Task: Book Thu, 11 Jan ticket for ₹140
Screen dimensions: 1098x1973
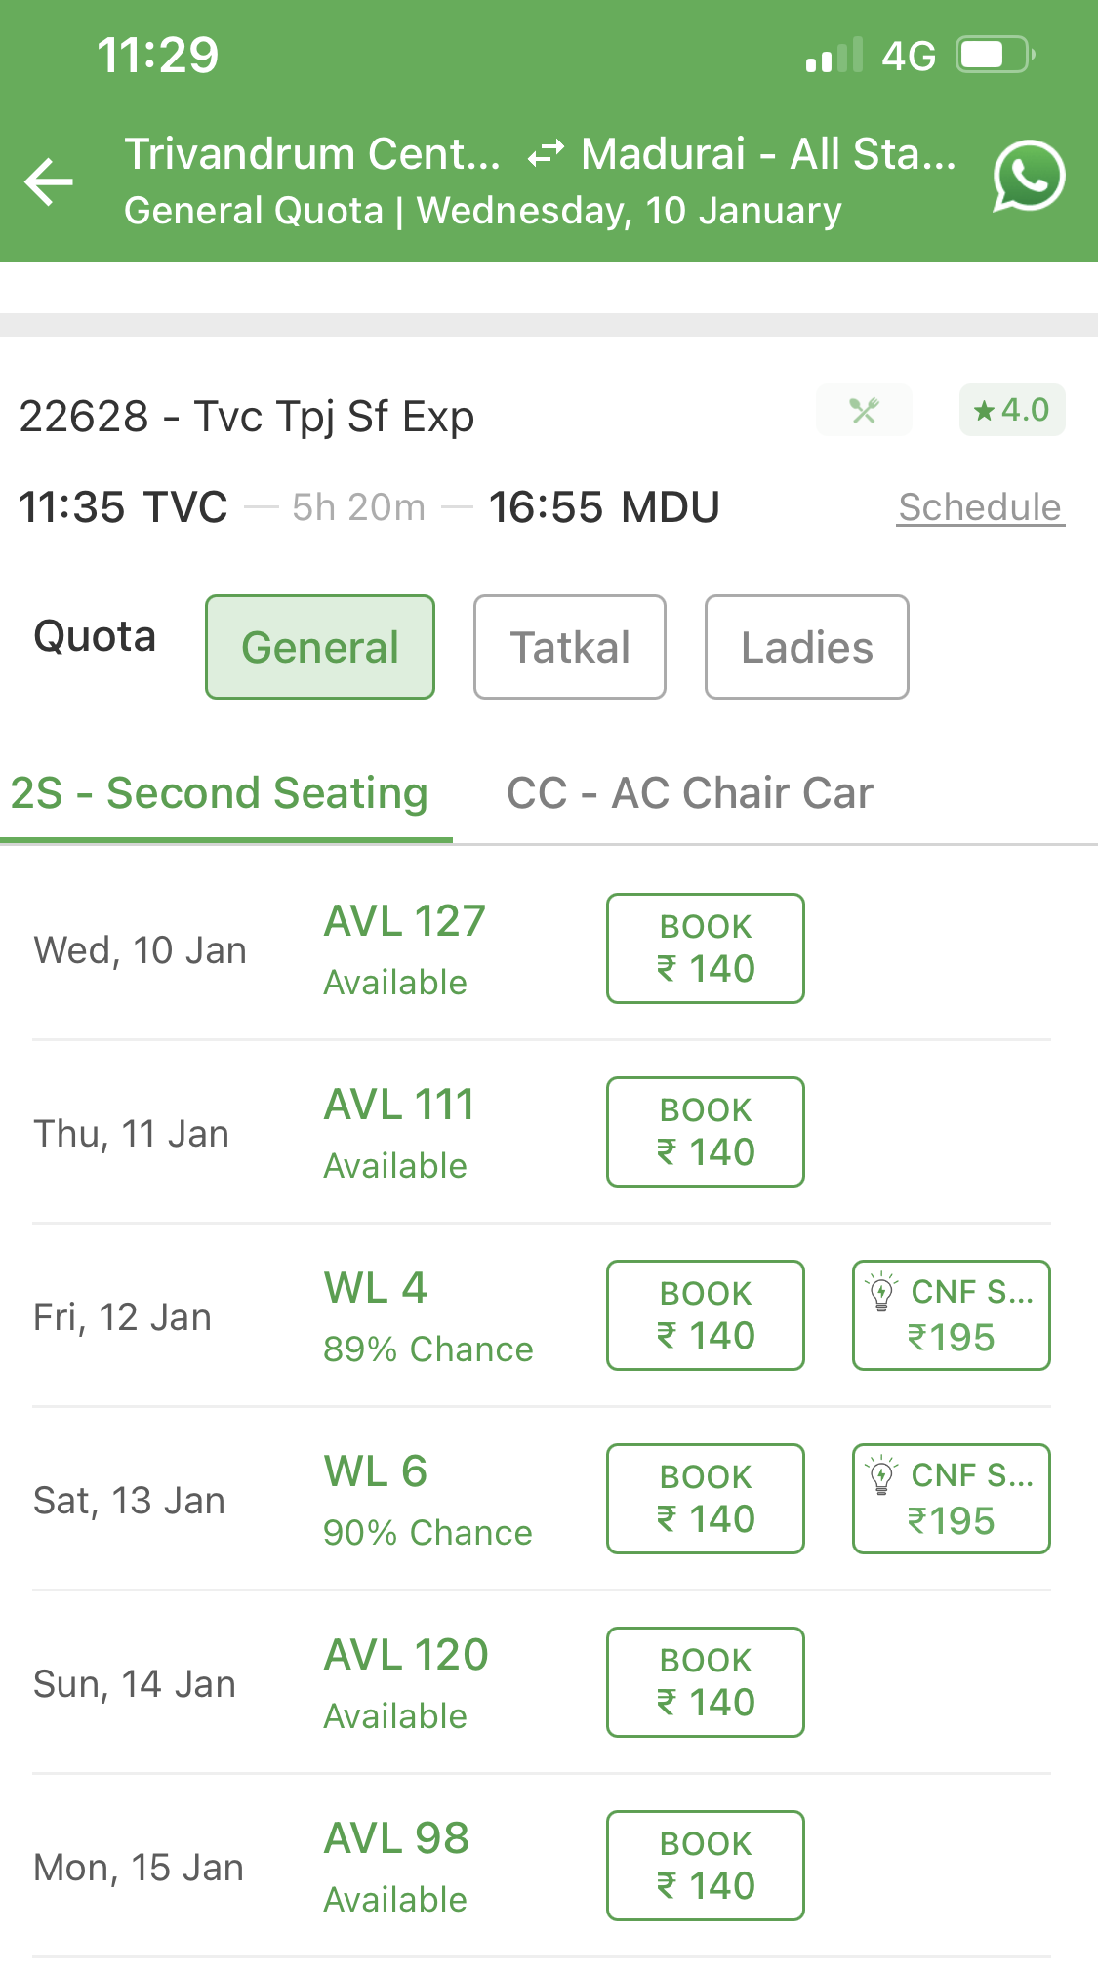Action: pyautogui.click(x=705, y=1132)
